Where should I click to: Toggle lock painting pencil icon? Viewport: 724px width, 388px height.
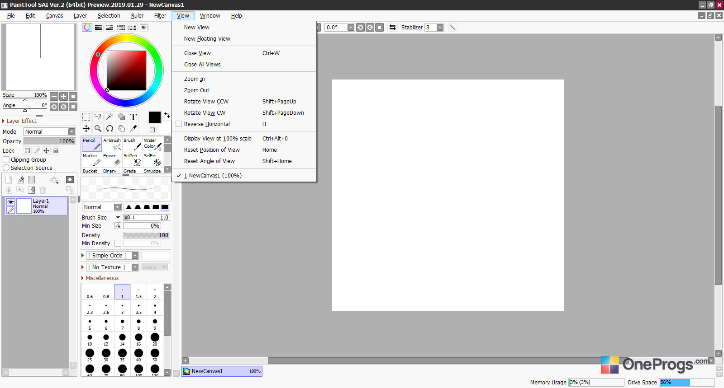(x=37, y=151)
